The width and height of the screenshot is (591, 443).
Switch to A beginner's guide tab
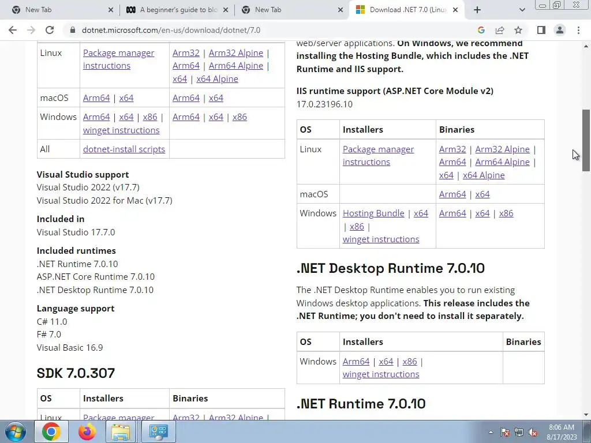click(x=177, y=10)
